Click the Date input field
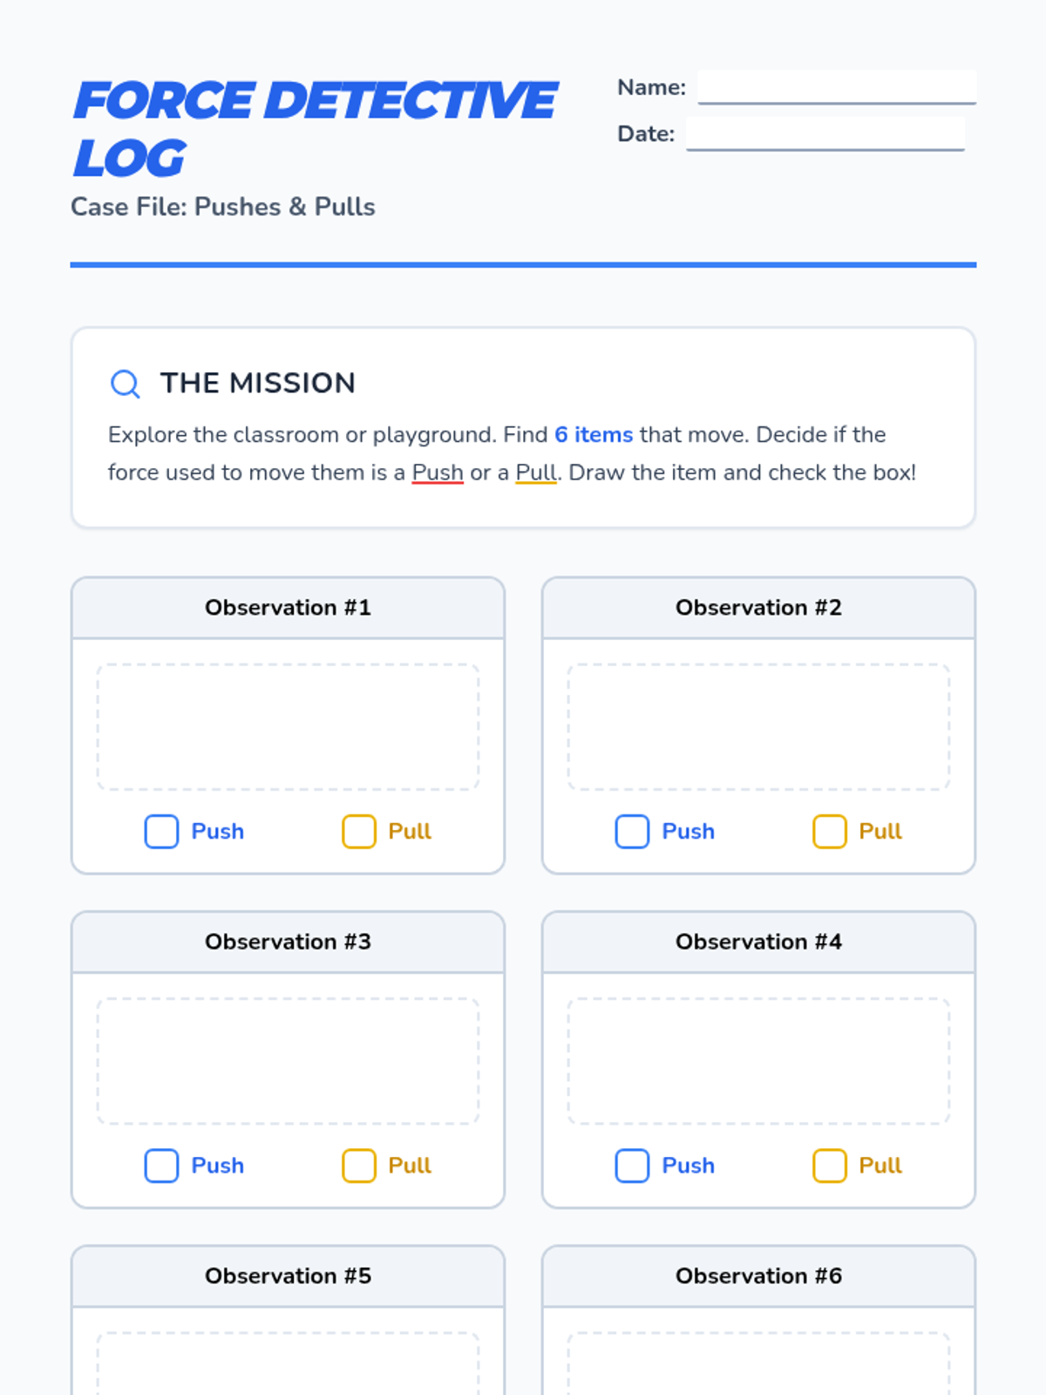The width and height of the screenshot is (1046, 1395). pyautogui.click(x=825, y=133)
